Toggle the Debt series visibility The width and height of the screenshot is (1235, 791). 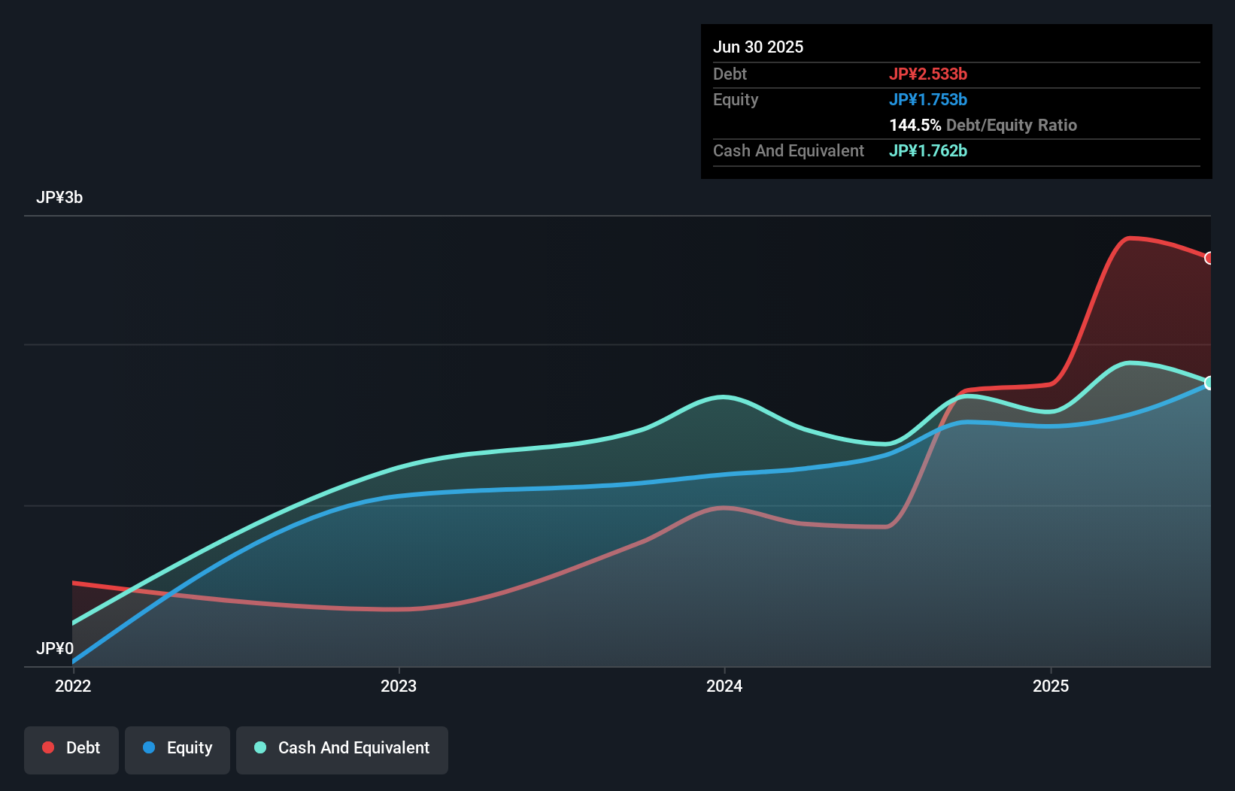click(x=71, y=748)
